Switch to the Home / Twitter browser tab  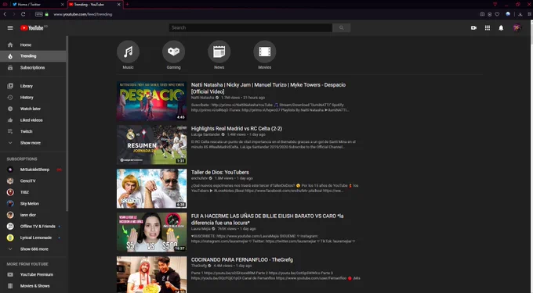38,5
